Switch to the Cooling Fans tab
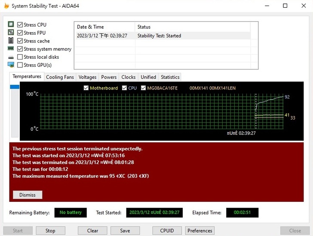This screenshot has width=313, height=236. [x=60, y=77]
